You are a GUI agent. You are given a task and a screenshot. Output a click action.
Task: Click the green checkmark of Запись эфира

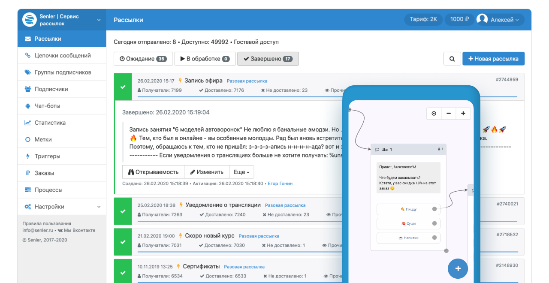pos(123,87)
